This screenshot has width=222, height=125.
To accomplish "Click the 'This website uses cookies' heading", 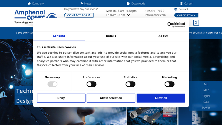I will 56,47.
